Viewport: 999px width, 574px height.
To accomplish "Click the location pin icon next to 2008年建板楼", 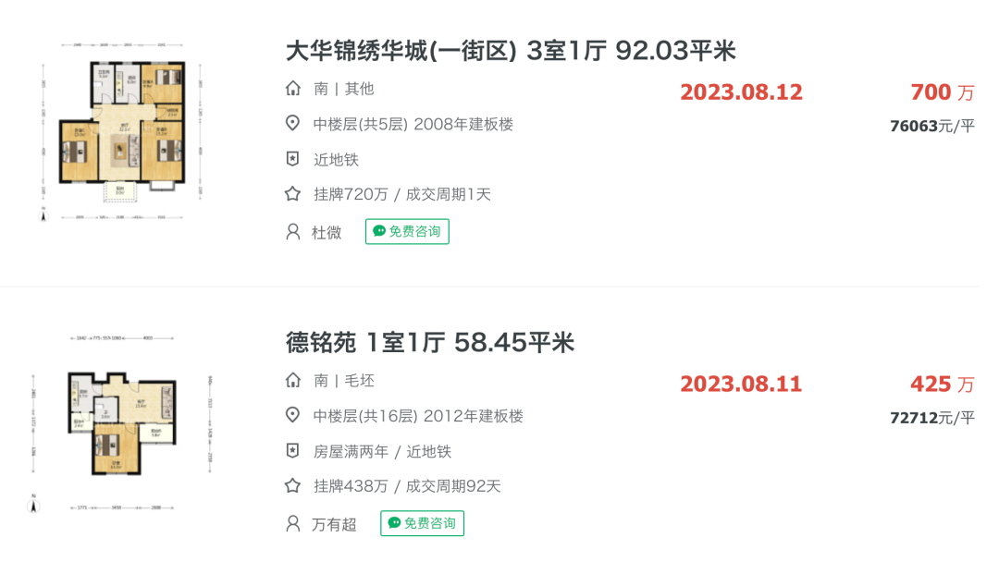I will point(292,124).
